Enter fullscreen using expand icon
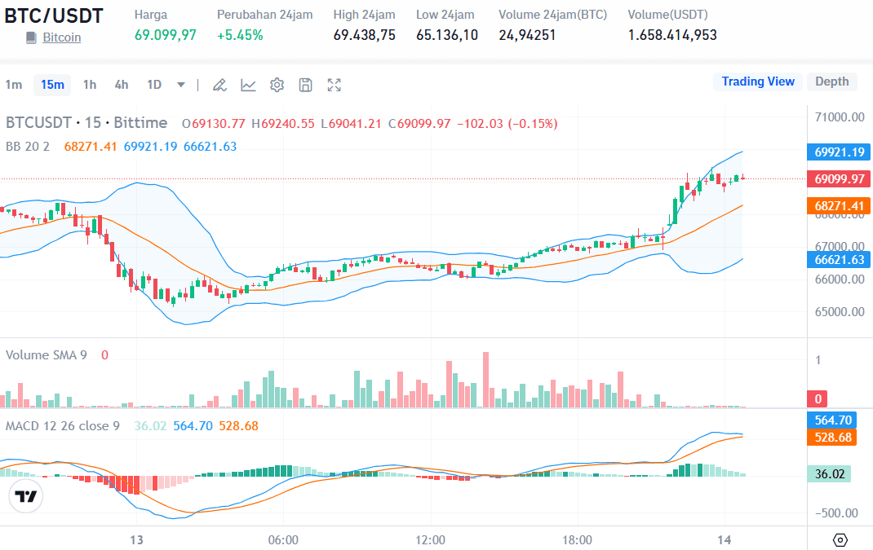This screenshot has height=550, width=873. (334, 84)
